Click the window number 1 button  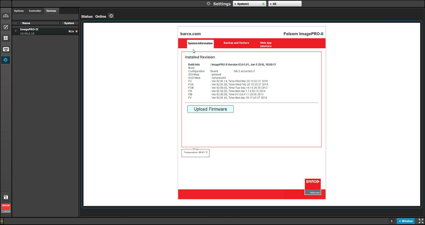click(392, 221)
